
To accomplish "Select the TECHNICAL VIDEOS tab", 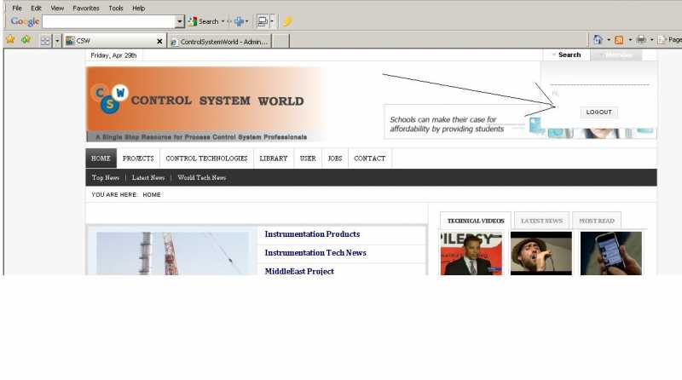I will [x=476, y=221].
